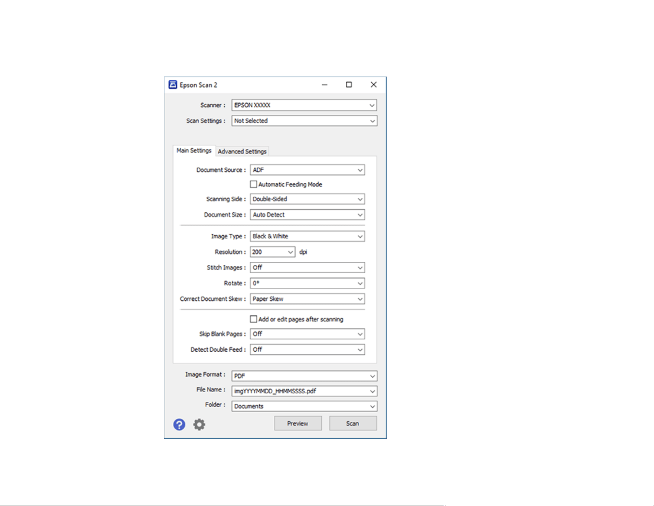Image resolution: width=654 pixels, height=506 pixels.
Task: Click the Preview button
Action: pos(298,423)
